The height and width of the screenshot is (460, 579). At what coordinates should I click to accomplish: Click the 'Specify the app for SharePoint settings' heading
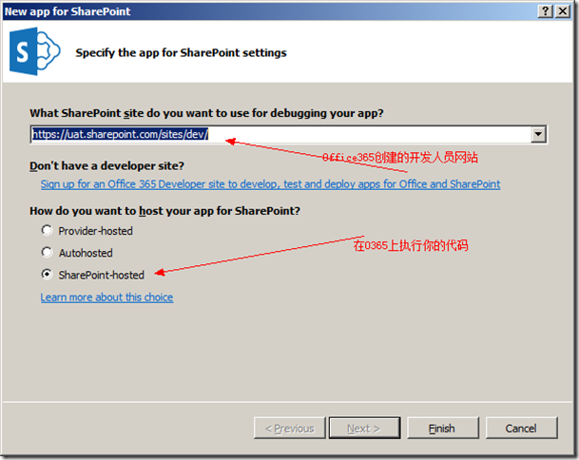tap(181, 53)
